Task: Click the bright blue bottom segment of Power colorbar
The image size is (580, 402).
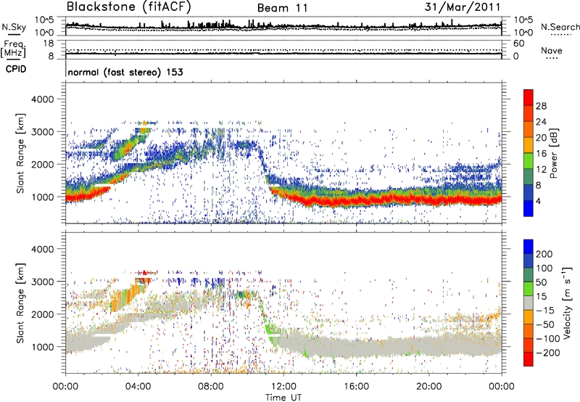Action: [x=529, y=208]
